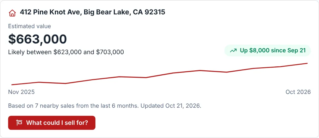
Task: Select the 412 Pine Knot Ave address heading
Action: [x=92, y=12]
